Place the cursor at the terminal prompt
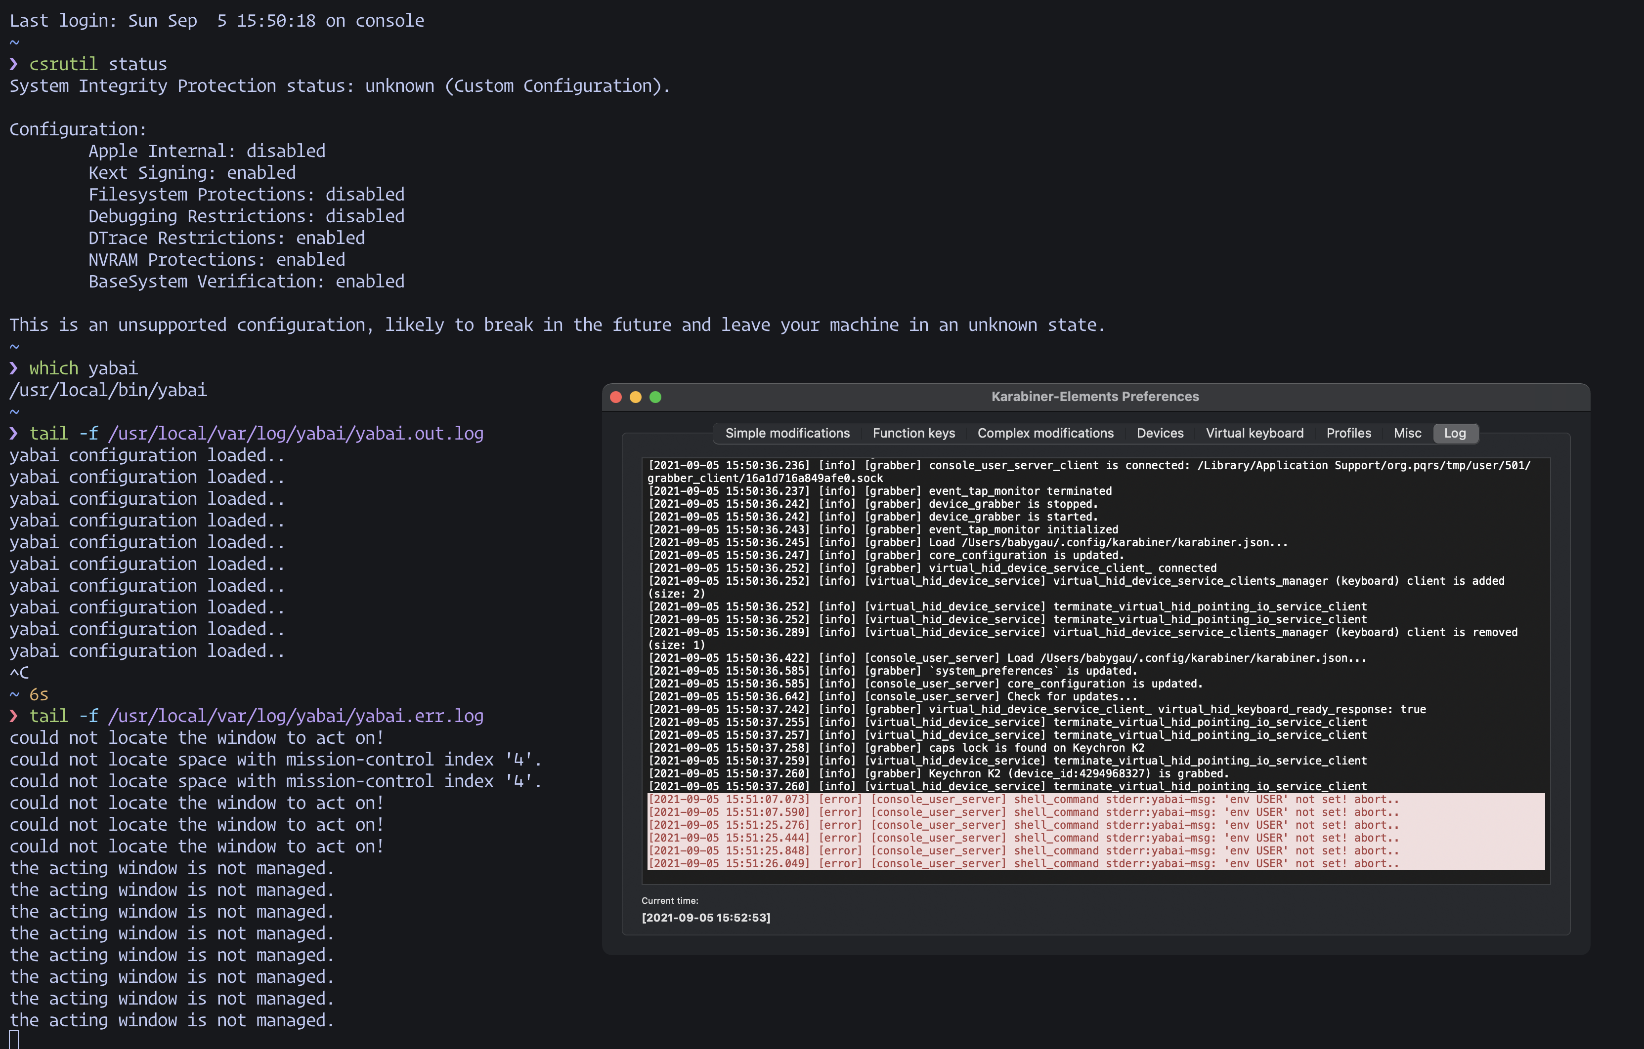This screenshot has width=1644, height=1049. (x=14, y=1040)
